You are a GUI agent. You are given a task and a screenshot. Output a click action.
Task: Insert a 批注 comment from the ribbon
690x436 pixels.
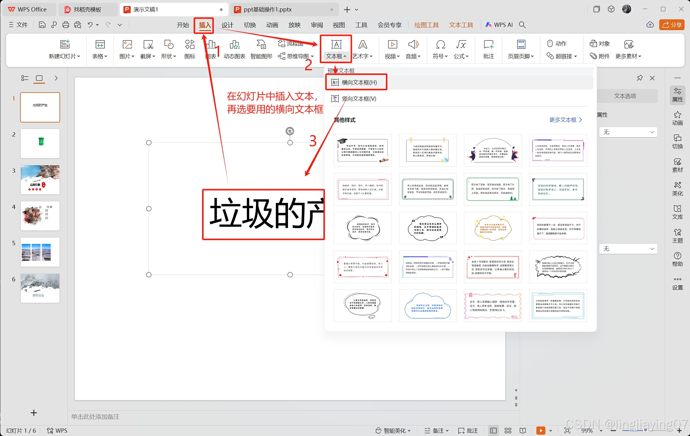(x=488, y=49)
